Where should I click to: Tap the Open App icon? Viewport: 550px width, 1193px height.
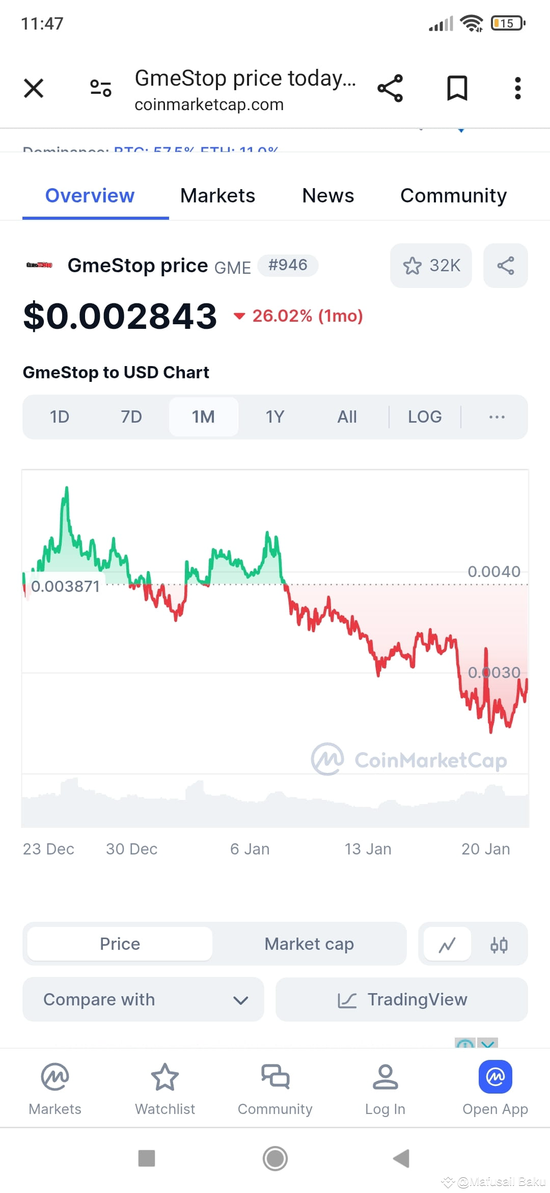point(495,1077)
